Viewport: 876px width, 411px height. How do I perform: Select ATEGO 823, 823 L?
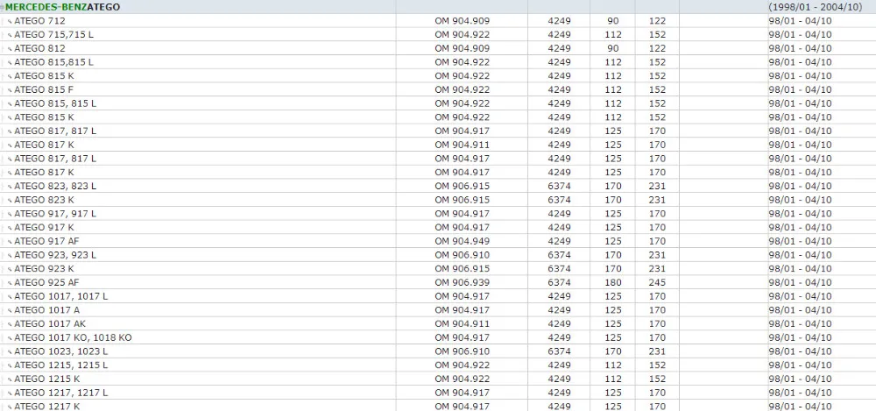tap(55, 186)
